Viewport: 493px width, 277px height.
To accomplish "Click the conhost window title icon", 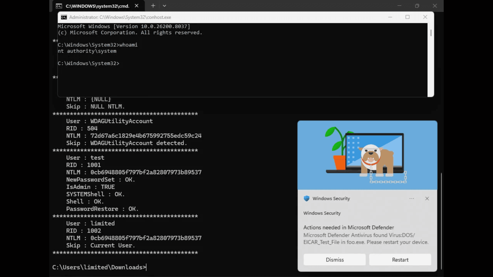I will pos(64,17).
